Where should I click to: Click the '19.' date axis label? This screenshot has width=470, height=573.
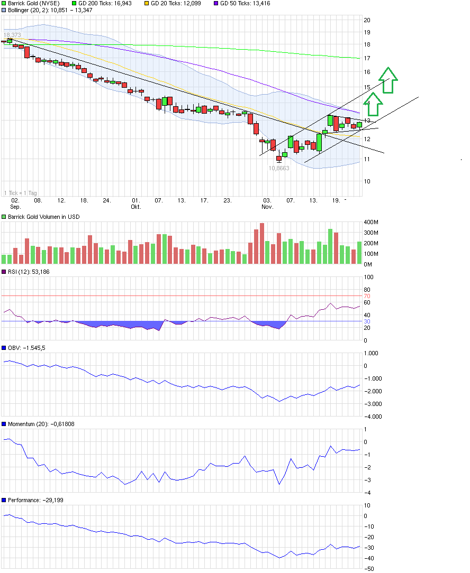336,201
